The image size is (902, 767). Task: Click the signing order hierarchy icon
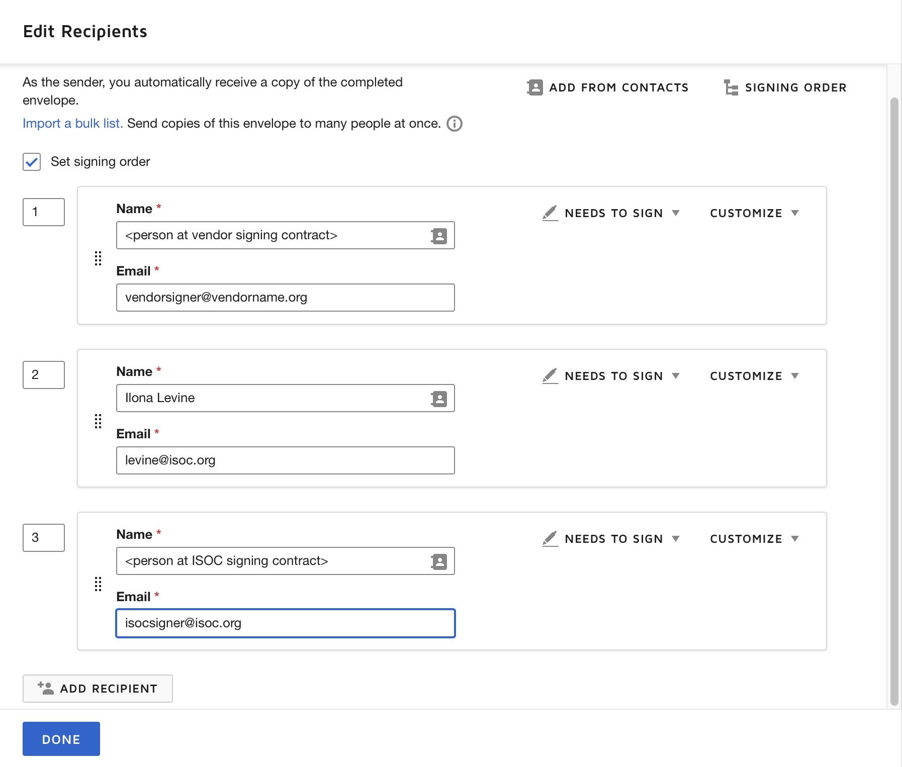click(731, 87)
